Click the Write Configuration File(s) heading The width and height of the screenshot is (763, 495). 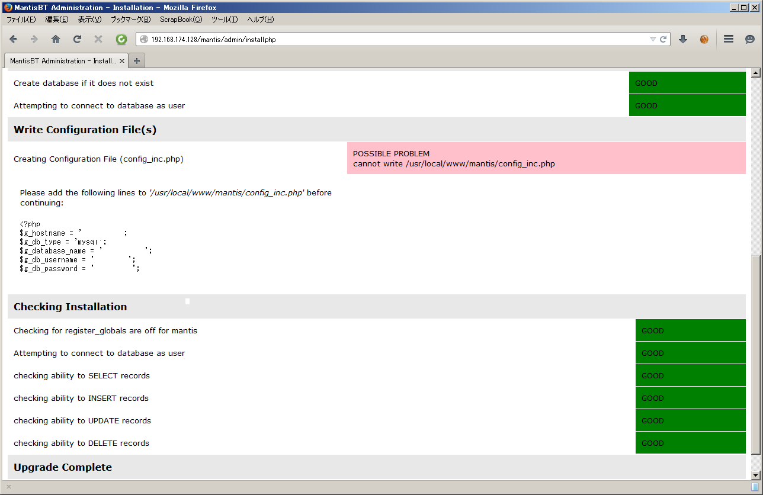point(85,130)
